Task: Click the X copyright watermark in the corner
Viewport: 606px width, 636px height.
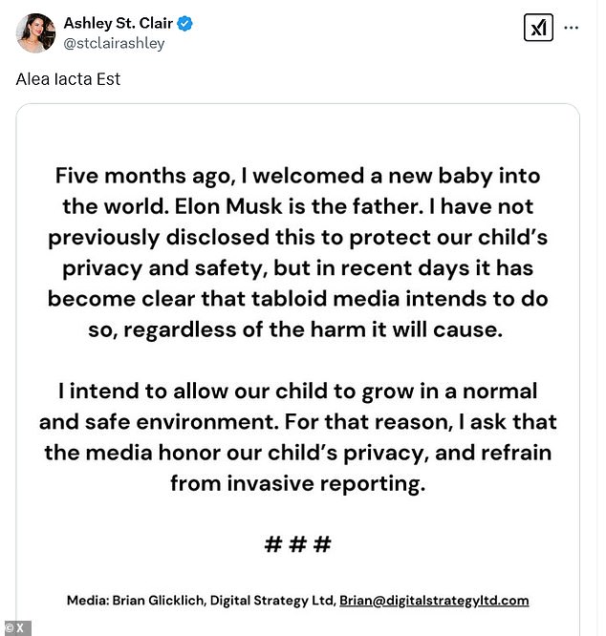Action: 16,627
